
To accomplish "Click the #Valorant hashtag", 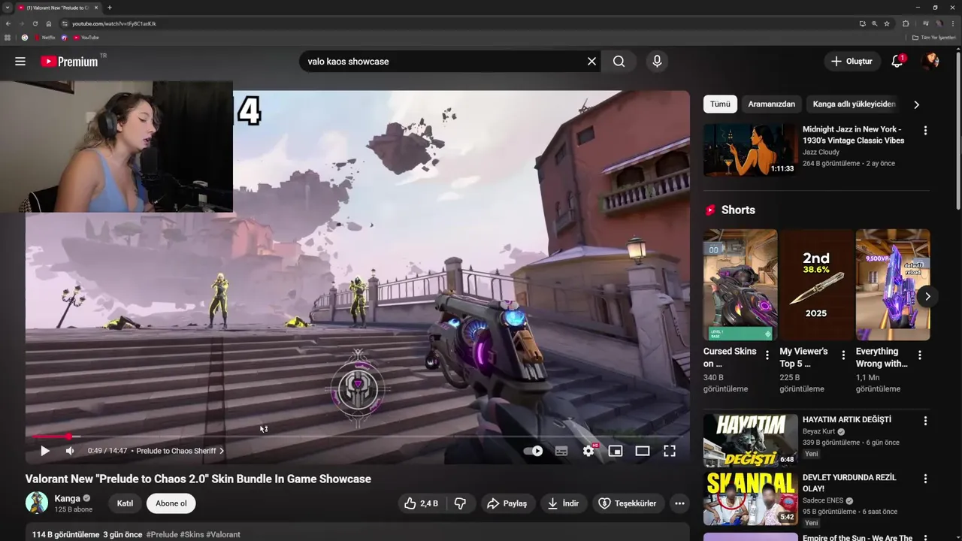I will (223, 535).
